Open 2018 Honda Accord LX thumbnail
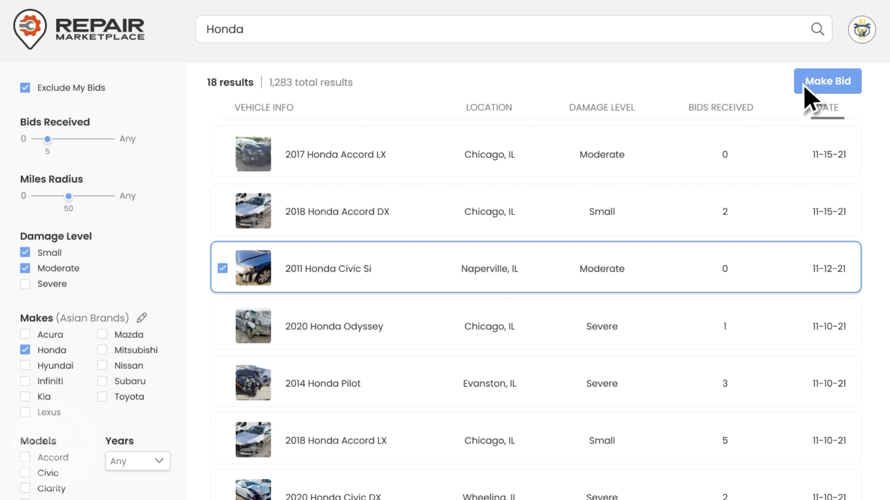 253,439
